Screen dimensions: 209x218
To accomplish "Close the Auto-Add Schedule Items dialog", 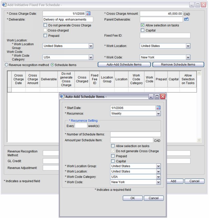I will click(163, 96).
